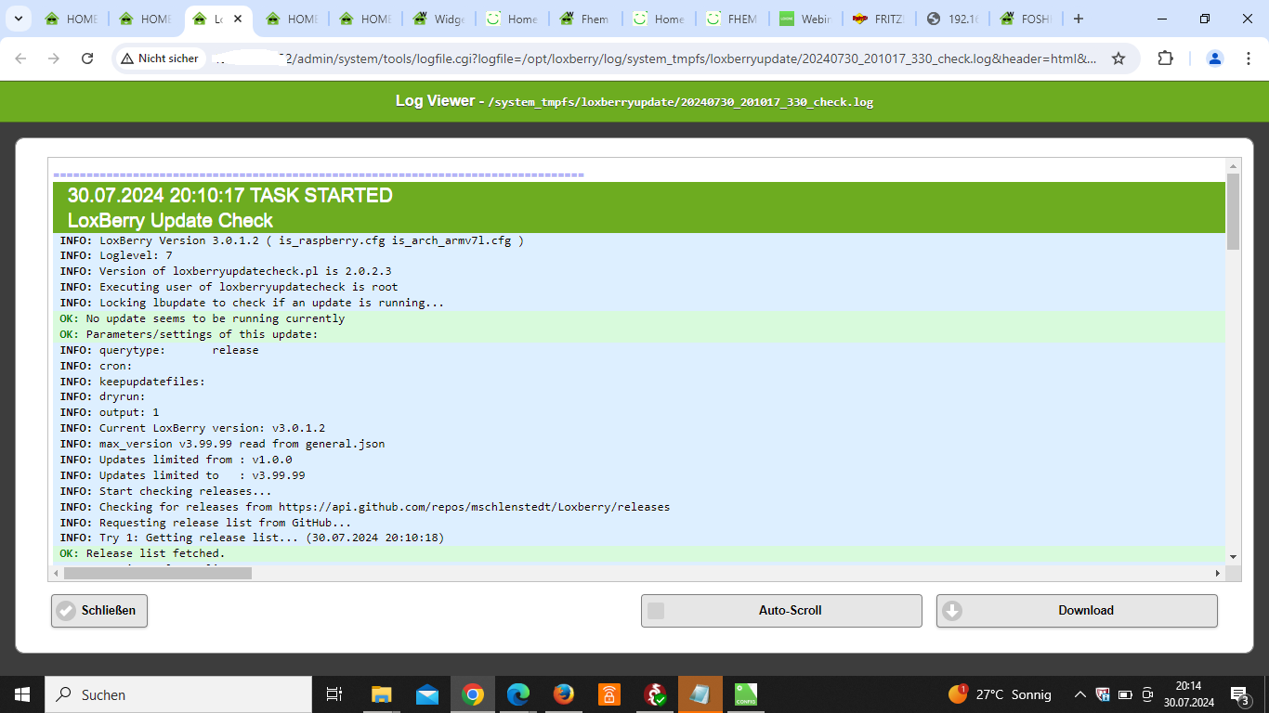Open the highlighted notepad app in taskbar
The image size is (1269, 713).
click(x=700, y=694)
